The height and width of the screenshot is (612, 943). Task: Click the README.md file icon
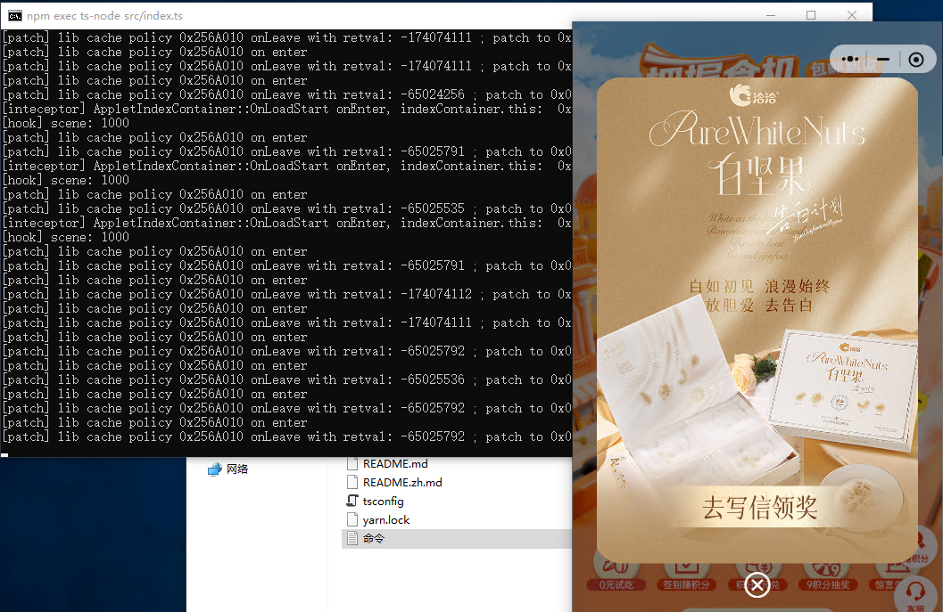[352, 463]
